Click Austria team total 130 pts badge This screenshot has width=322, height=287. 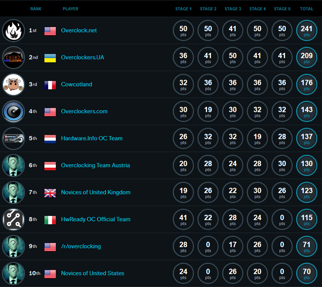tap(307, 165)
